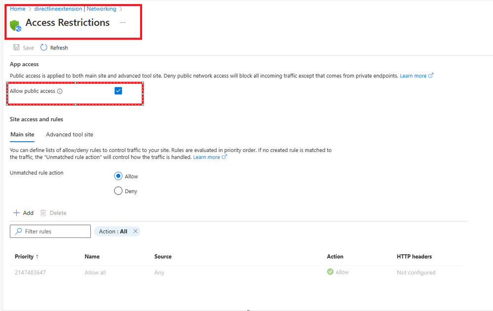Screen dimensions: 493x311
Task: Open the Action : All filter
Action: [113, 231]
